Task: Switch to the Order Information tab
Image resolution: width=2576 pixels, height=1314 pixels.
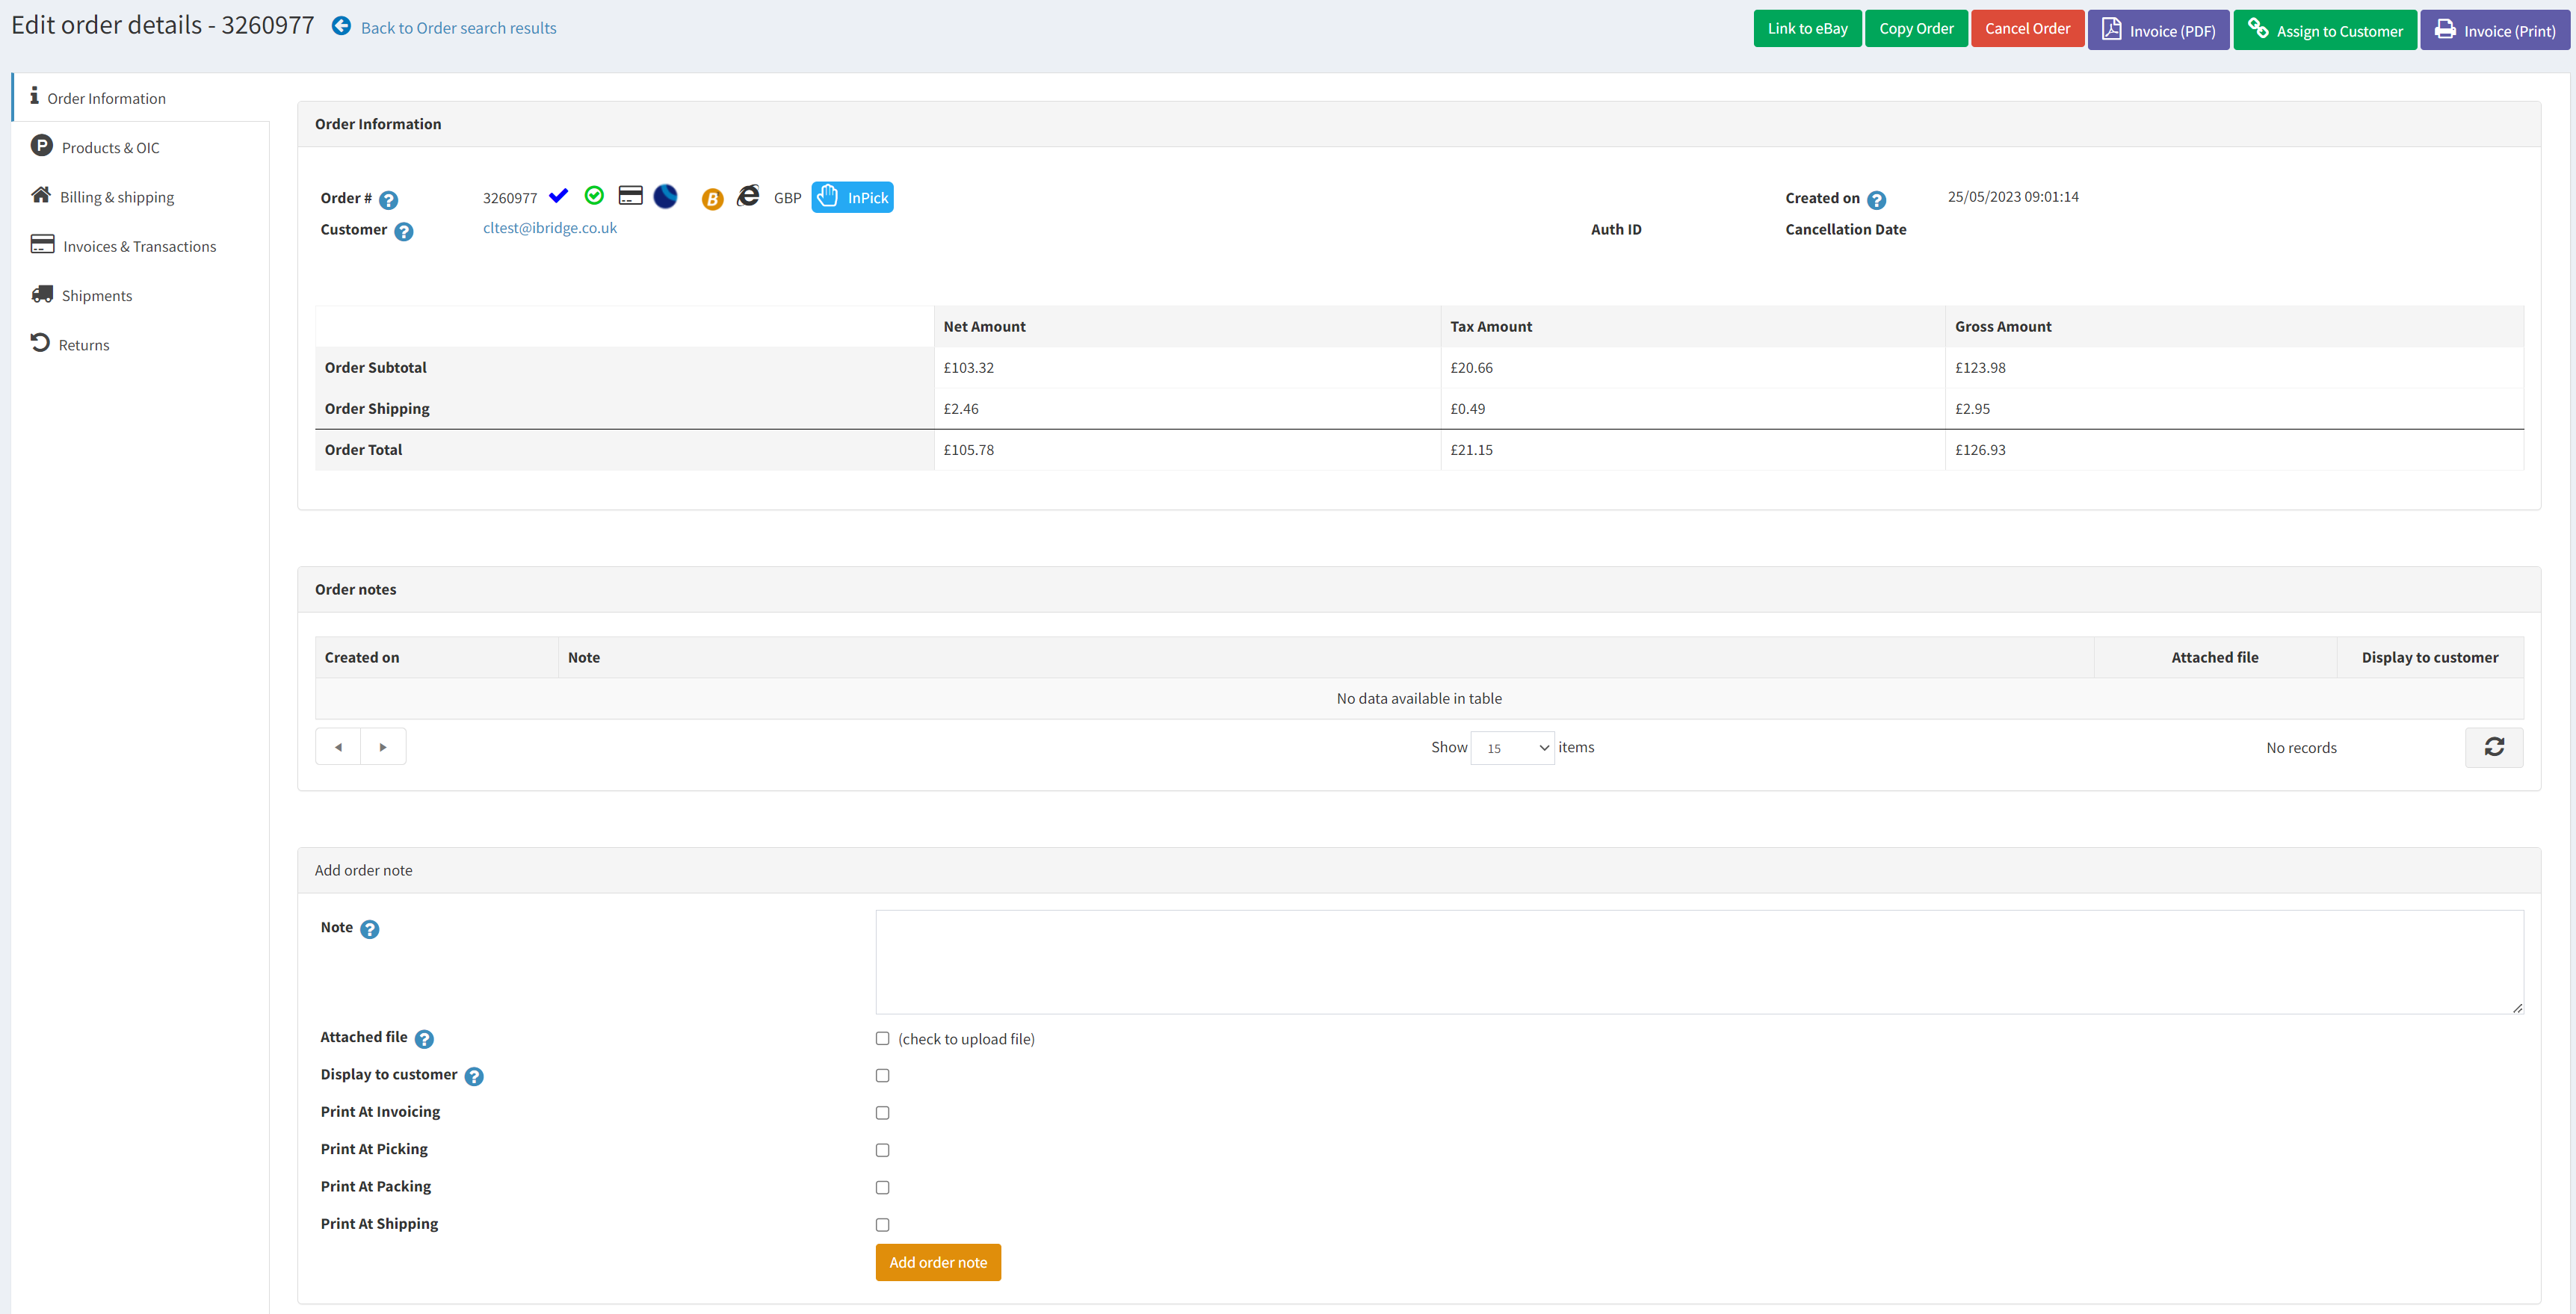Action: [107, 97]
